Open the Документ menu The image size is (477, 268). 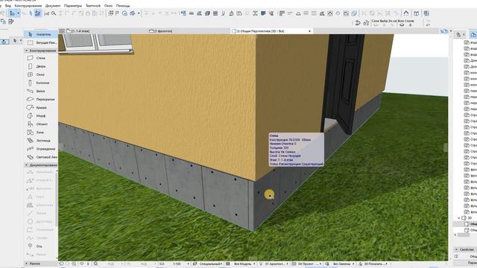[53, 5]
